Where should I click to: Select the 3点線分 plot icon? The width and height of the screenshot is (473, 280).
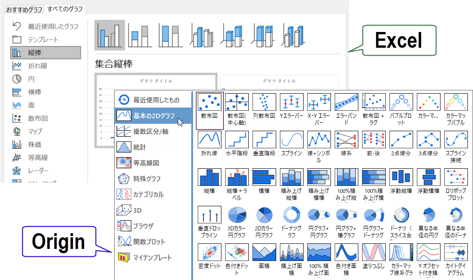428,140
